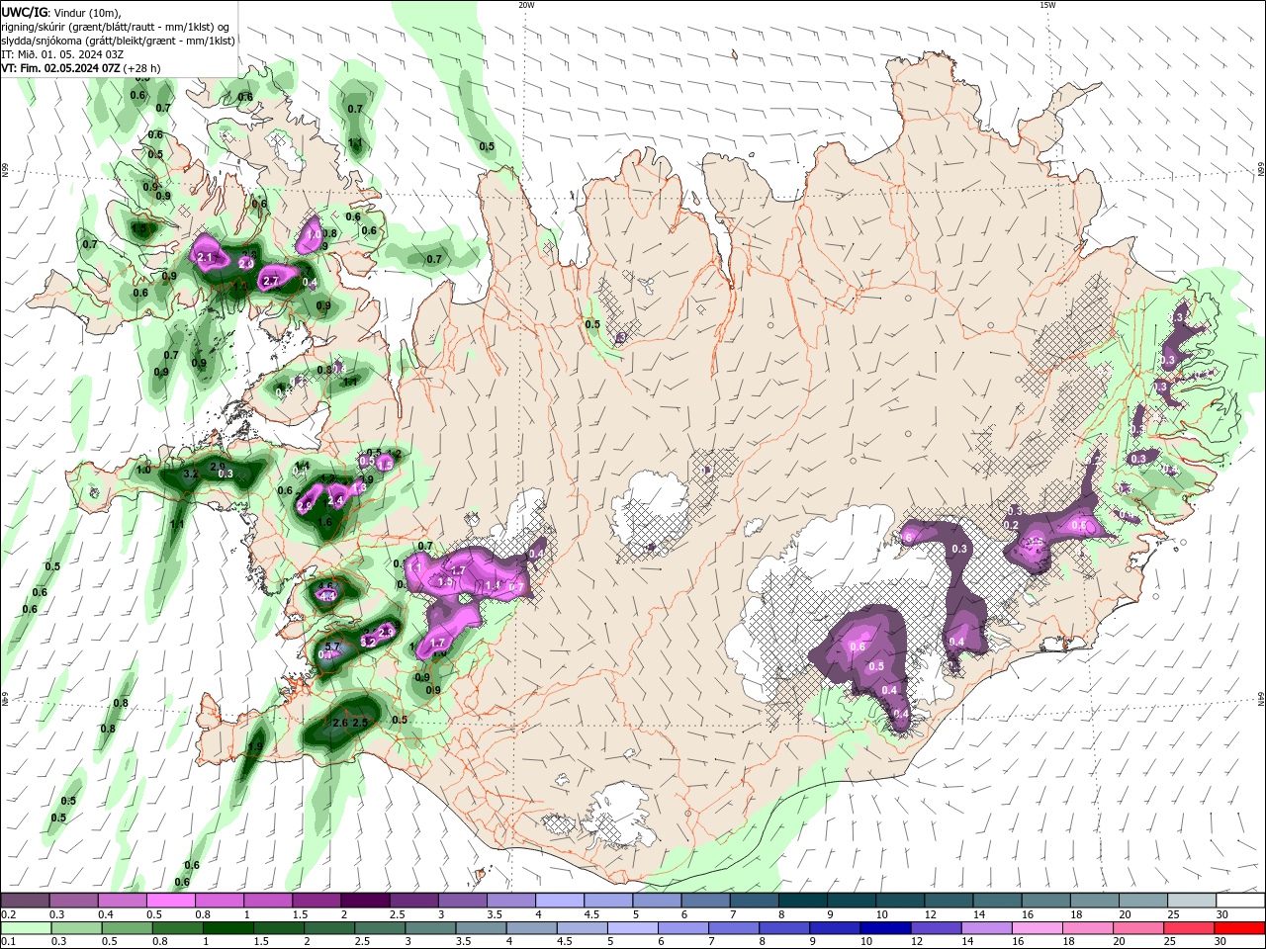
Task: Click the "IT: Mið. 01. 05. 2024 03Z" line
Action: tap(62, 54)
